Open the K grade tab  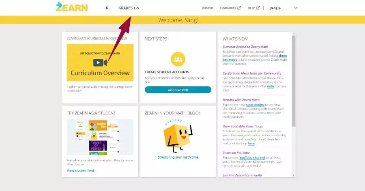[107, 8]
